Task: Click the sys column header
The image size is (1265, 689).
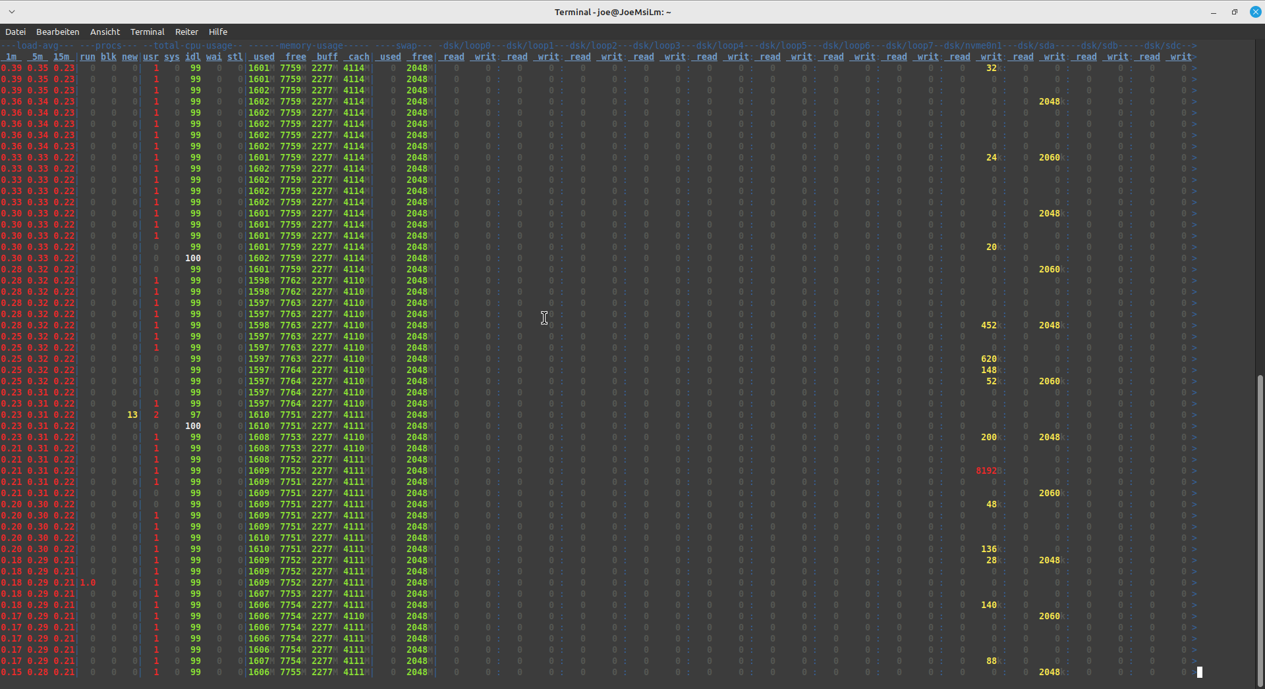Action: coord(172,57)
